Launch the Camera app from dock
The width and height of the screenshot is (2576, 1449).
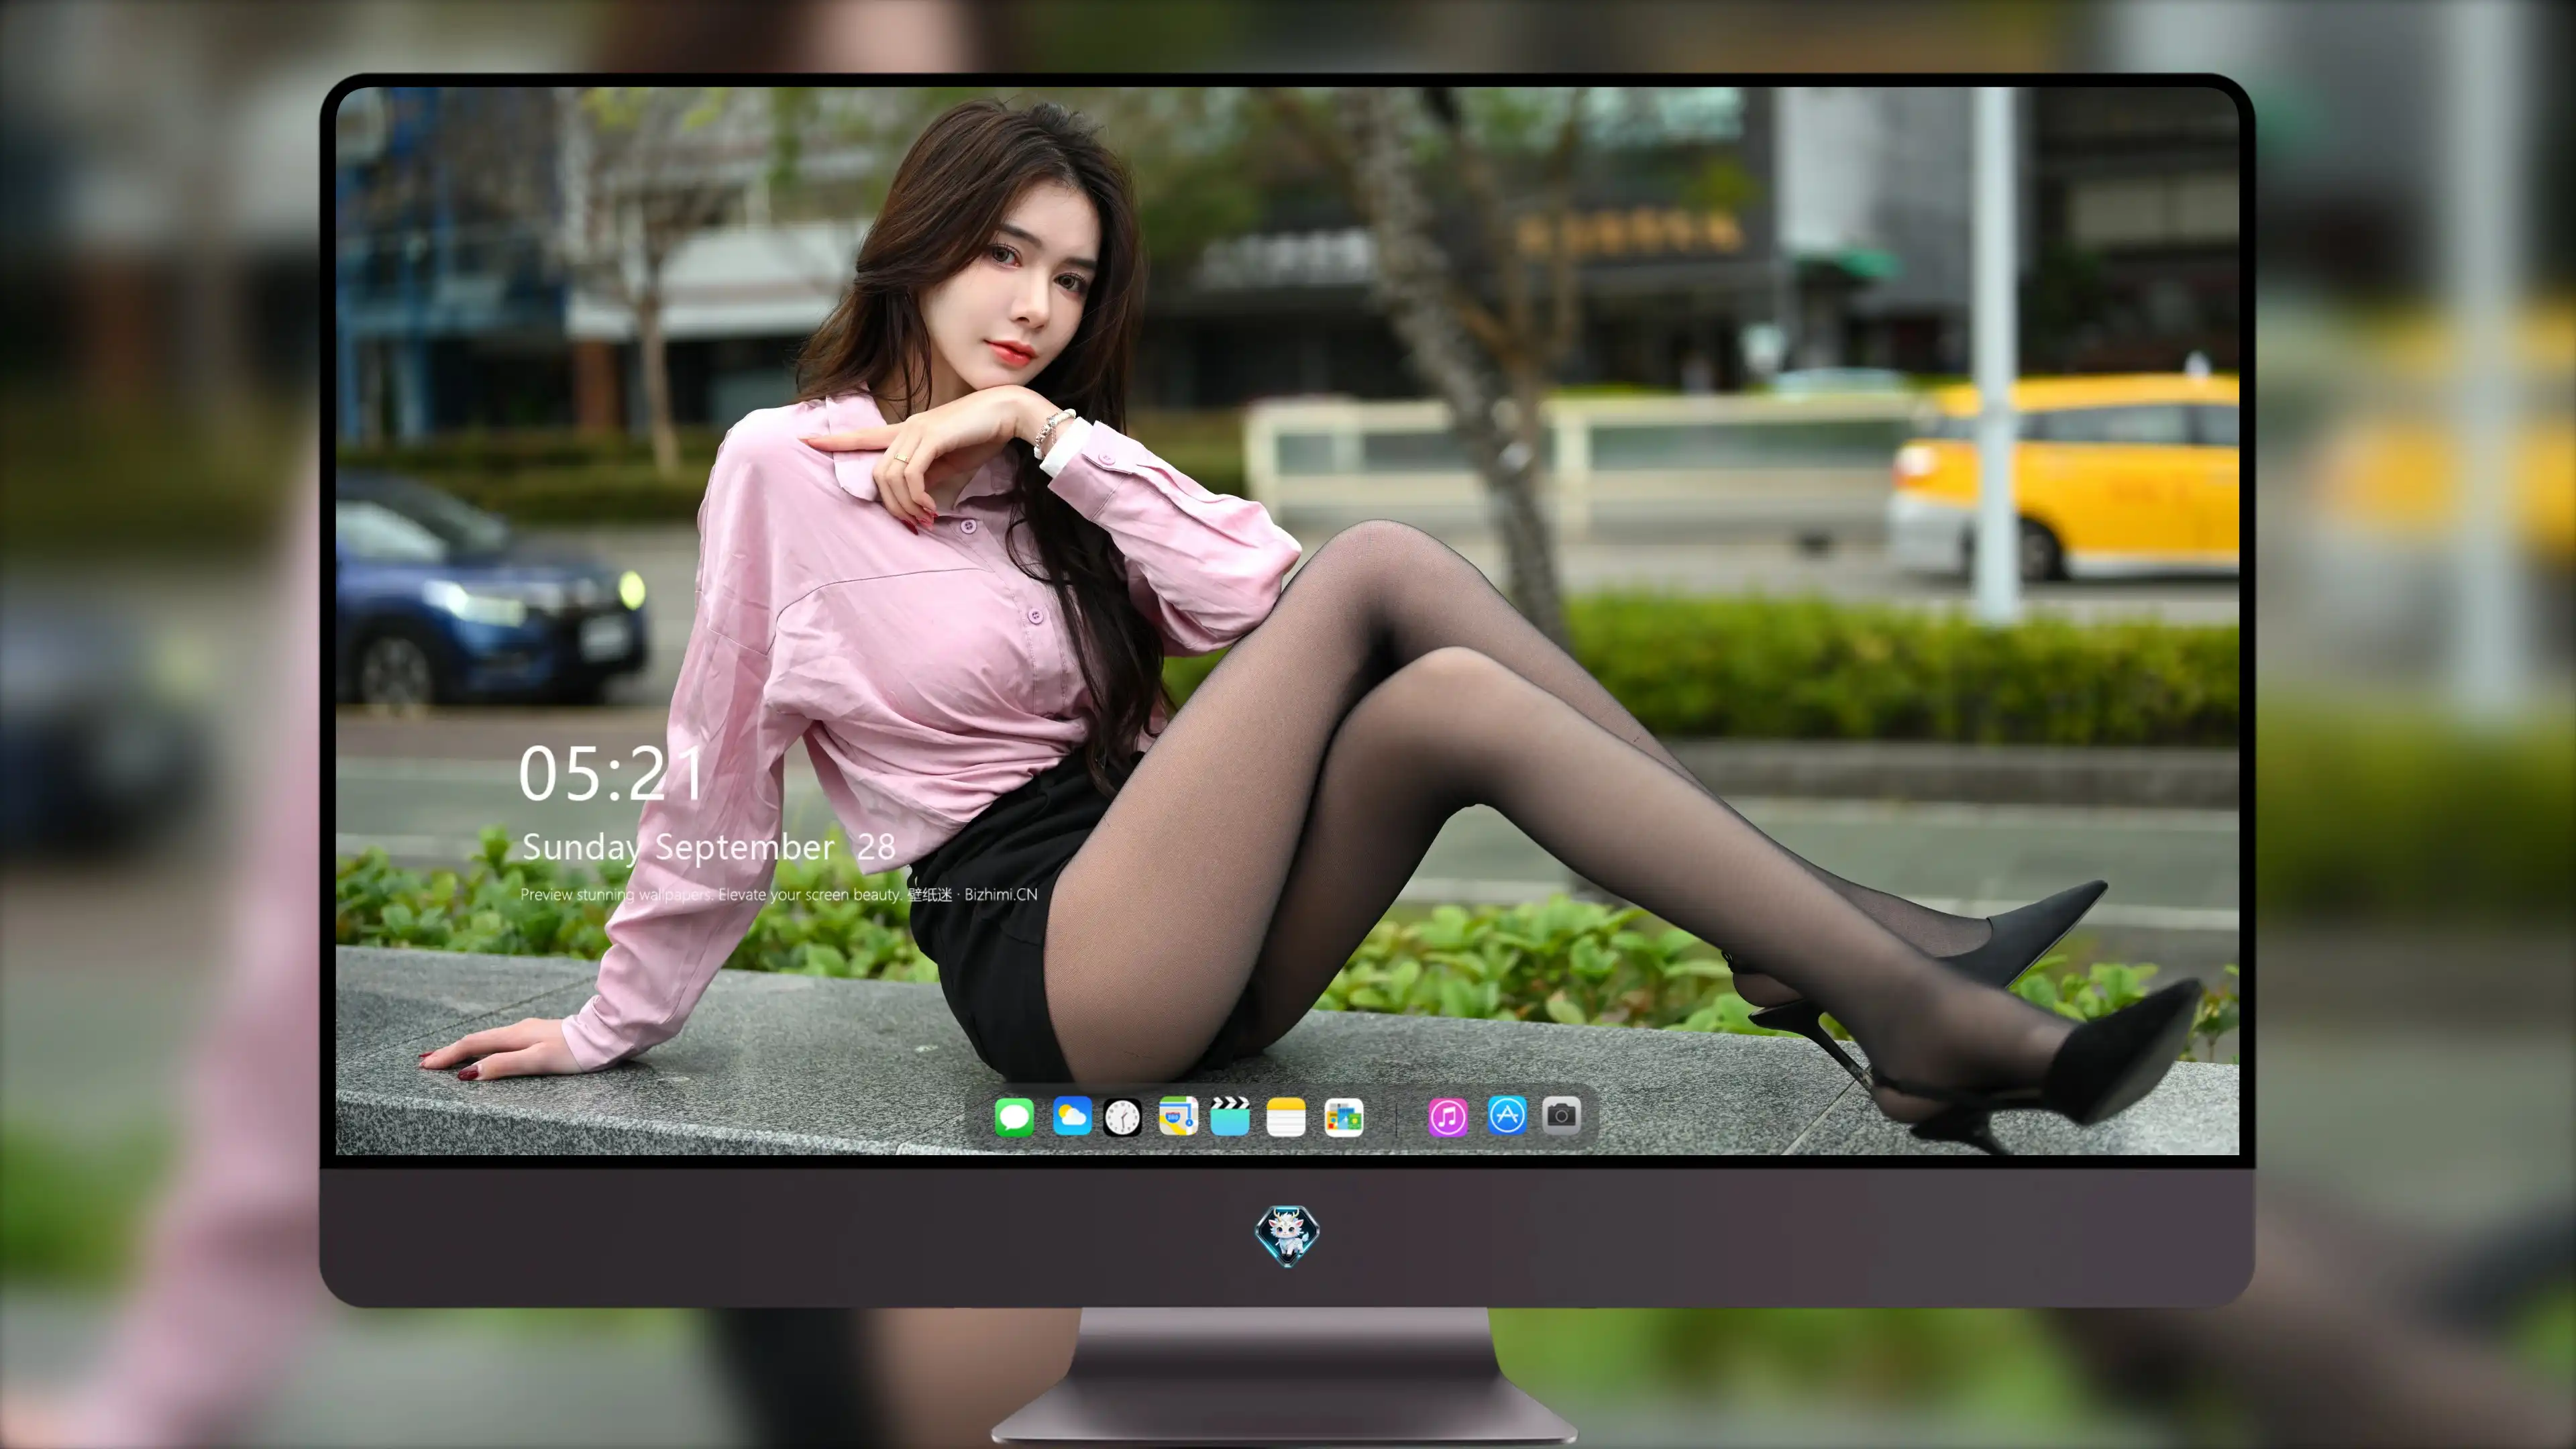[1561, 1115]
